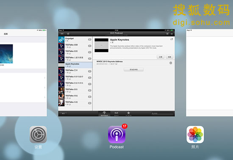Select the TEDTalks 艺术 podcast row

75,72
